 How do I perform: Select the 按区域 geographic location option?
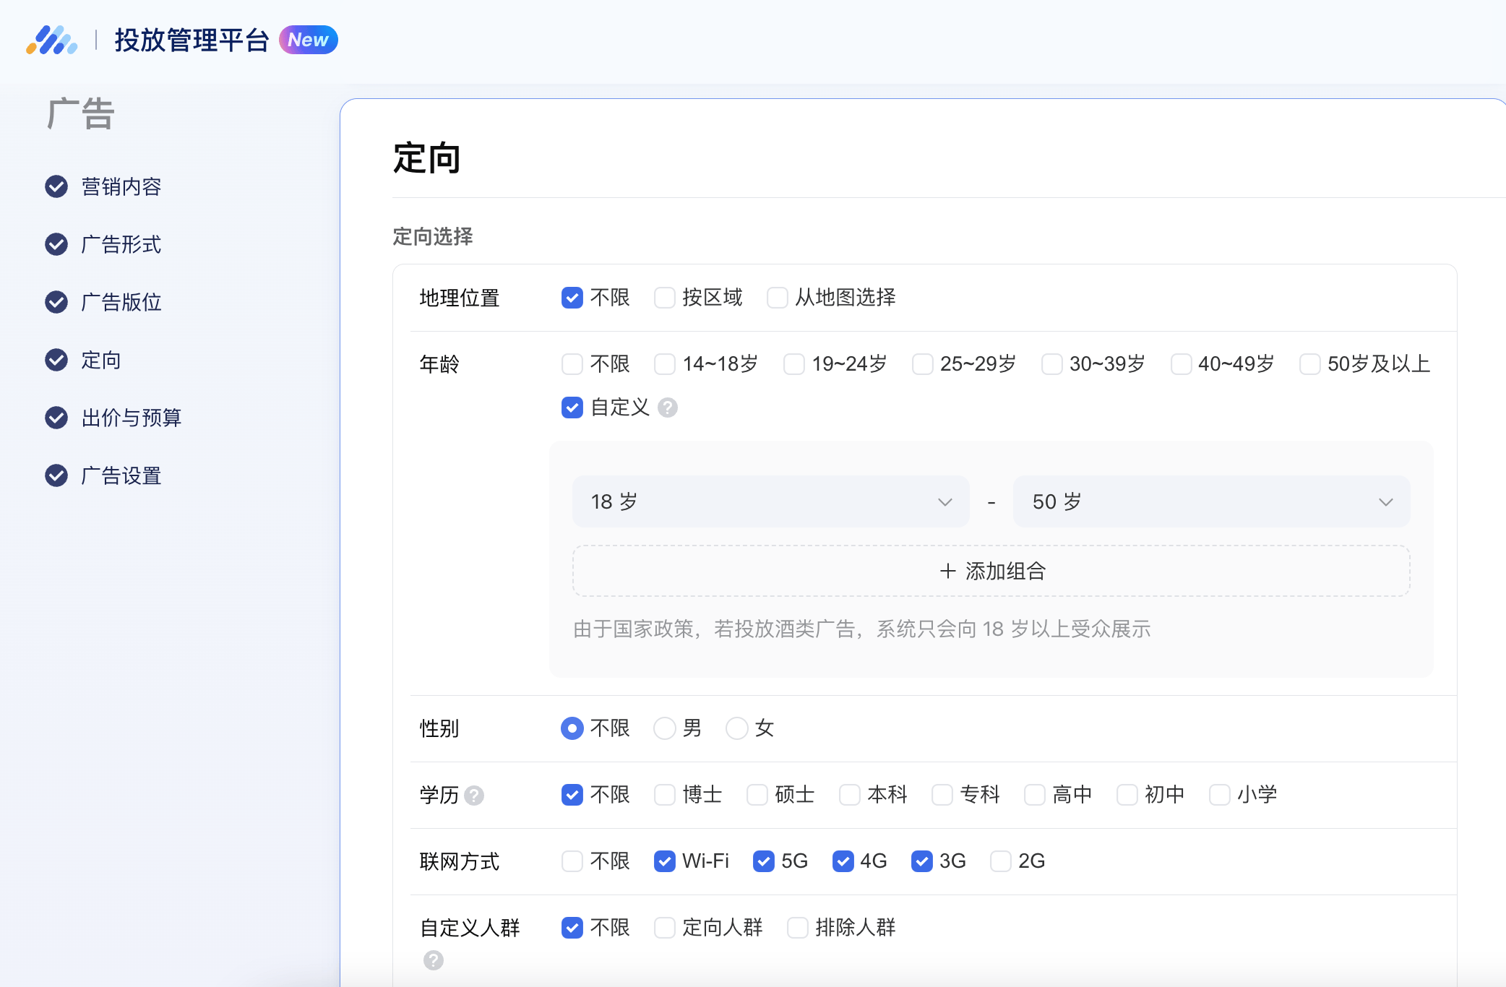[666, 296]
